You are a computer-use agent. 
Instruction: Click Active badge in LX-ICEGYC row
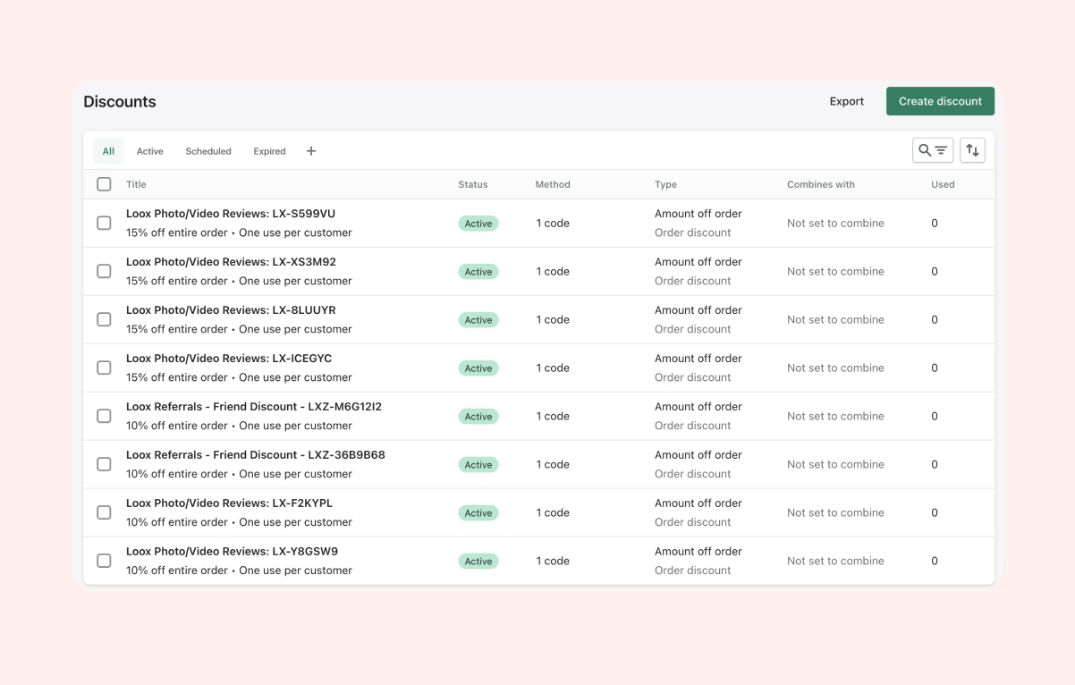click(478, 368)
